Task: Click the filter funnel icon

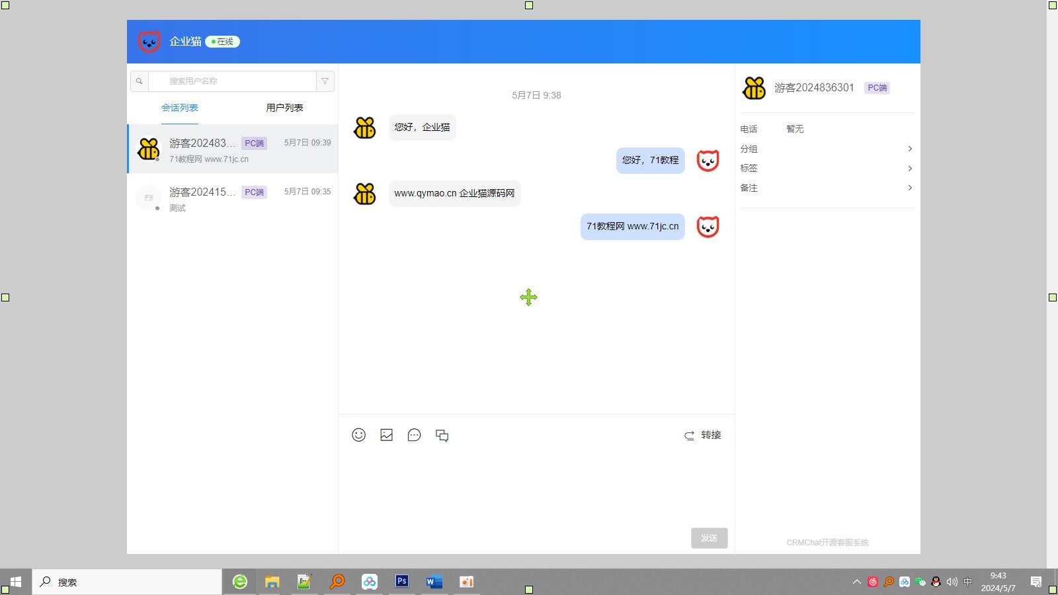Action: point(325,81)
